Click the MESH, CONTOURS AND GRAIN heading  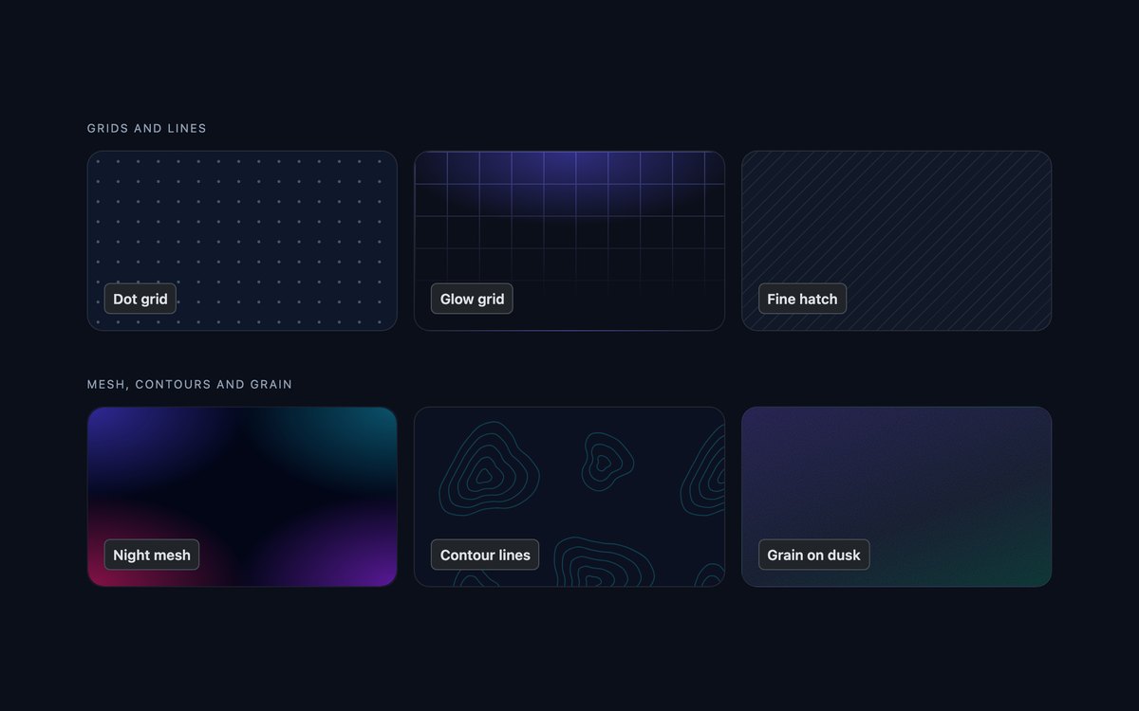pyautogui.click(x=190, y=384)
